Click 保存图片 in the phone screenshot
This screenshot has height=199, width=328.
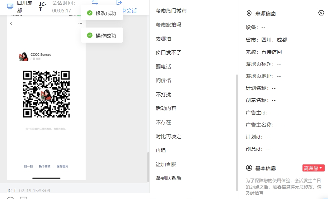pos(62,166)
